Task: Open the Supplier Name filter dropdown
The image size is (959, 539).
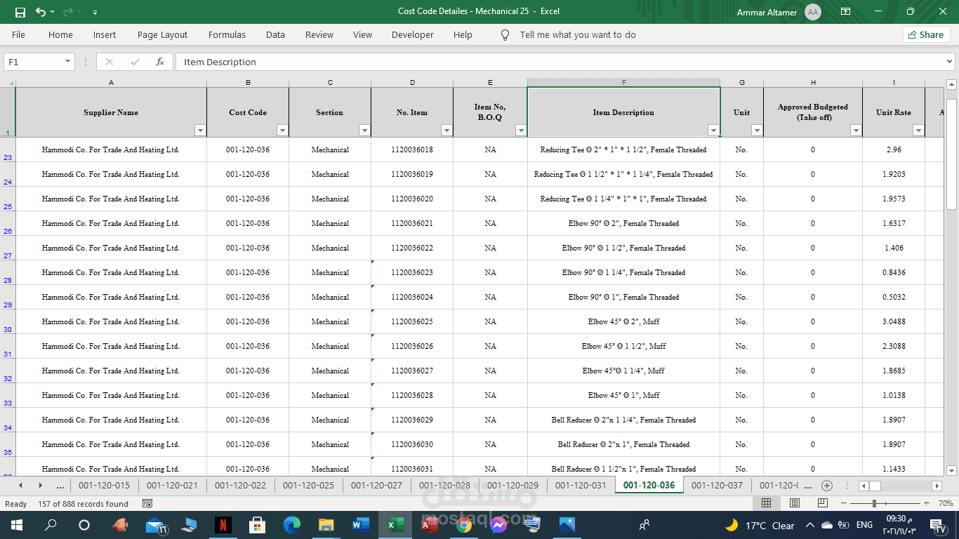Action: tap(200, 131)
